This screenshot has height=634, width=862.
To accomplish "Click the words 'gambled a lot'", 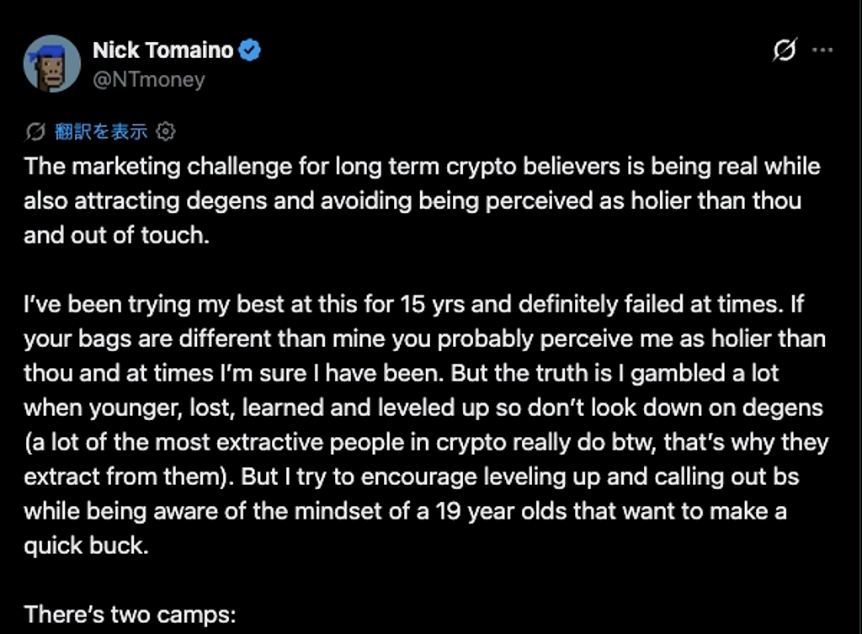I will 705,373.
